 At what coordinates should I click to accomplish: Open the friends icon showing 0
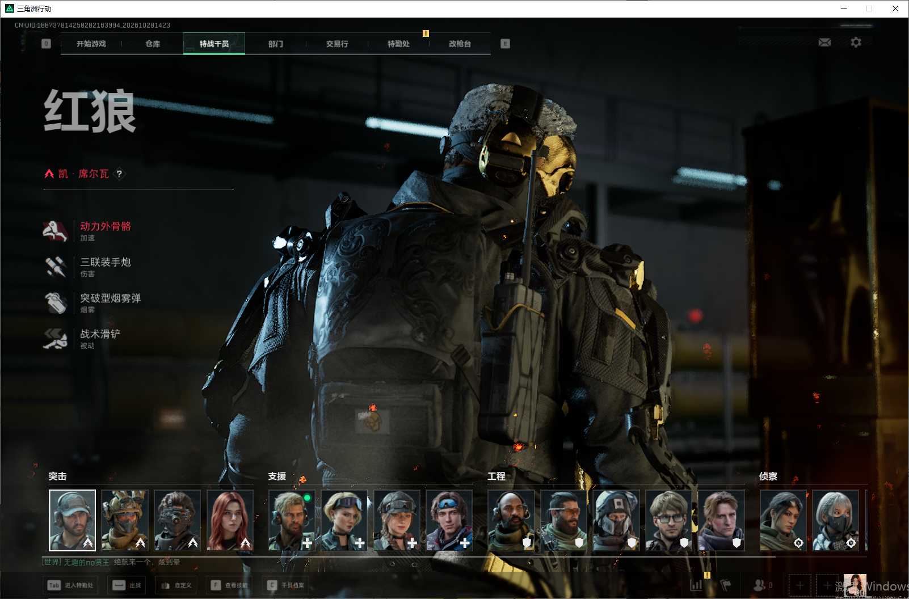point(763,585)
